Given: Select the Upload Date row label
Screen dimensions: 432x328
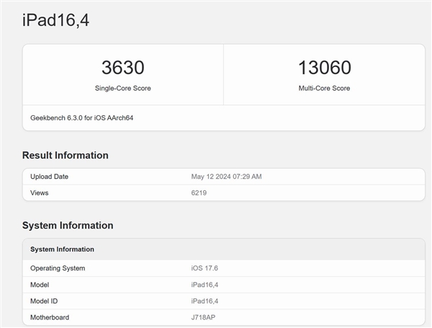Looking at the screenshot, I should pyautogui.click(x=50, y=177).
